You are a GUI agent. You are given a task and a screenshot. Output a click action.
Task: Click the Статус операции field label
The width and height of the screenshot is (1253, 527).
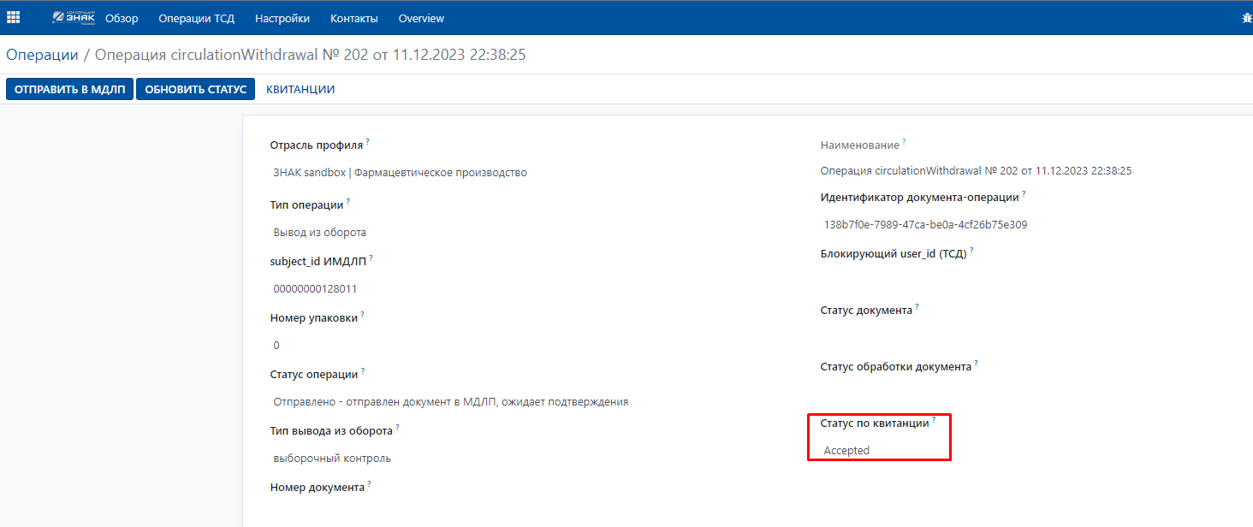(x=314, y=375)
